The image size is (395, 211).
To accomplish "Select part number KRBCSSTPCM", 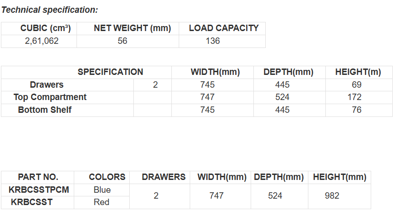I will click(x=39, y=190).
